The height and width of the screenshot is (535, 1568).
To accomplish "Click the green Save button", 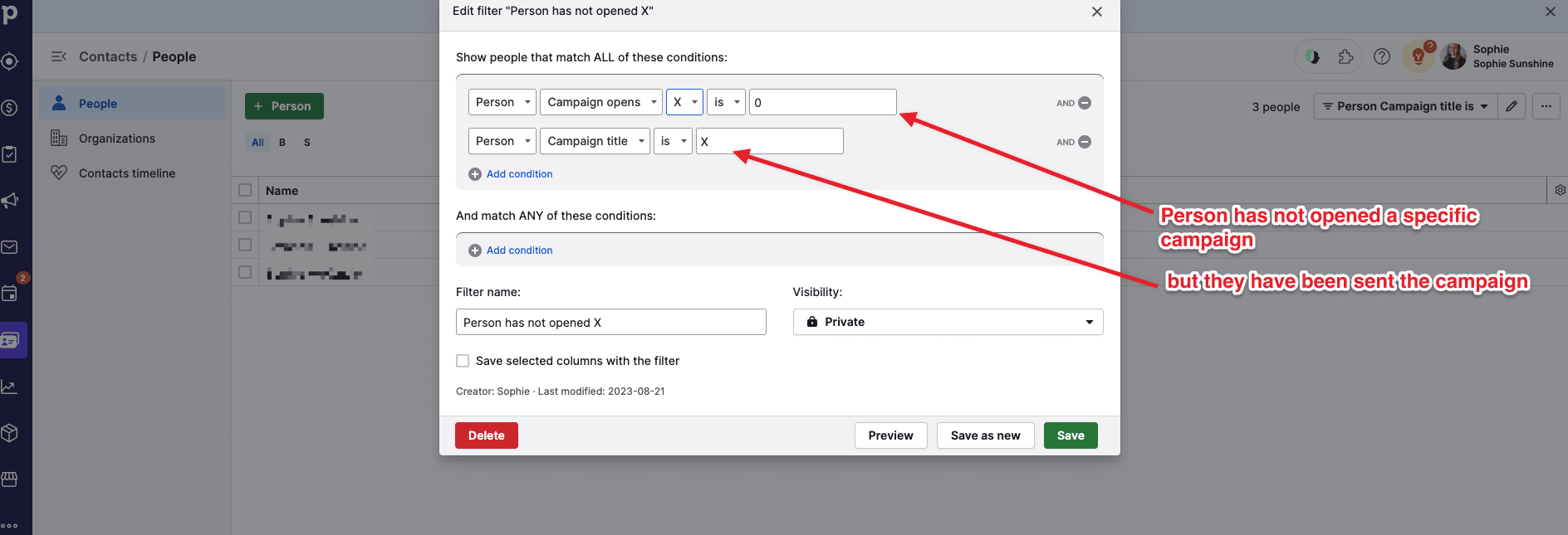I will click(x=1070, y=435).
